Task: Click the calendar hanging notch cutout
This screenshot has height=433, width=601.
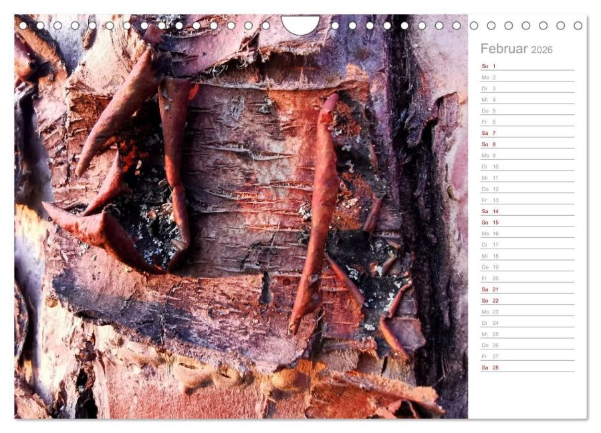Action: pyautogui.click(x=300, y=25)
